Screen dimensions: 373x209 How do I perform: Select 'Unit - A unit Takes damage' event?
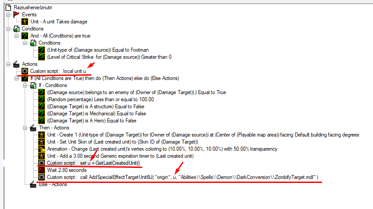59,22
